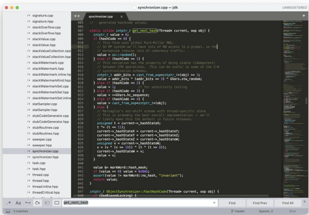This screenshot has width=309, height=215.
Task: Open signature.cpp in sidebar
Action: click(x=43, y=15)
